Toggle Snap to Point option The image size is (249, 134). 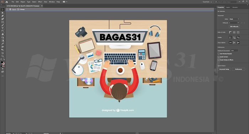[x=230, y=43]
